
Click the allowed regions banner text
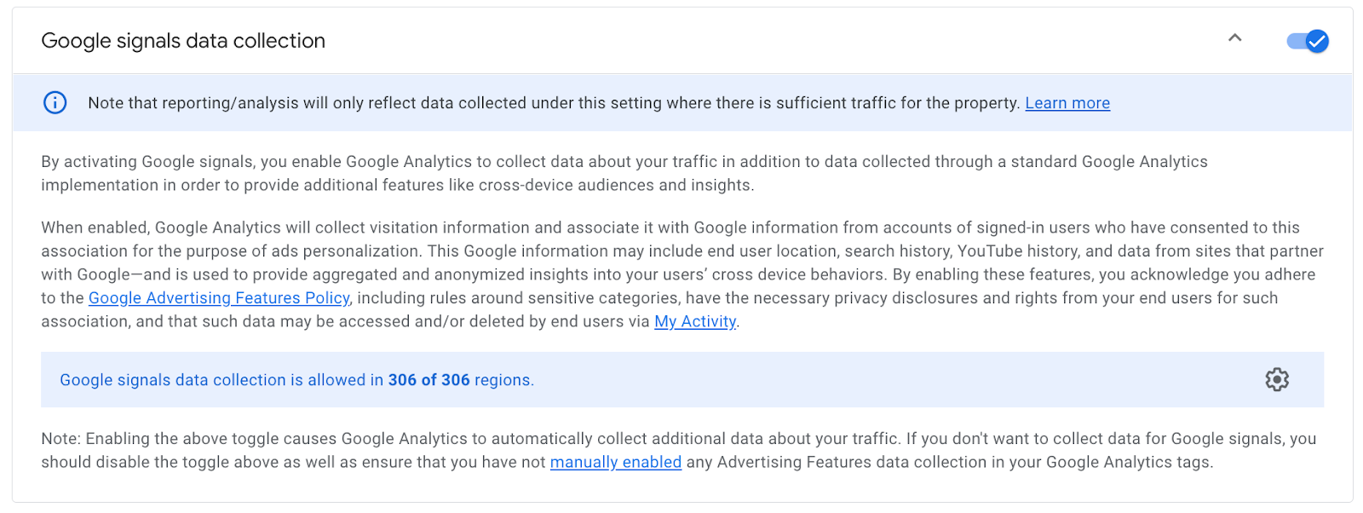point(221,380)
